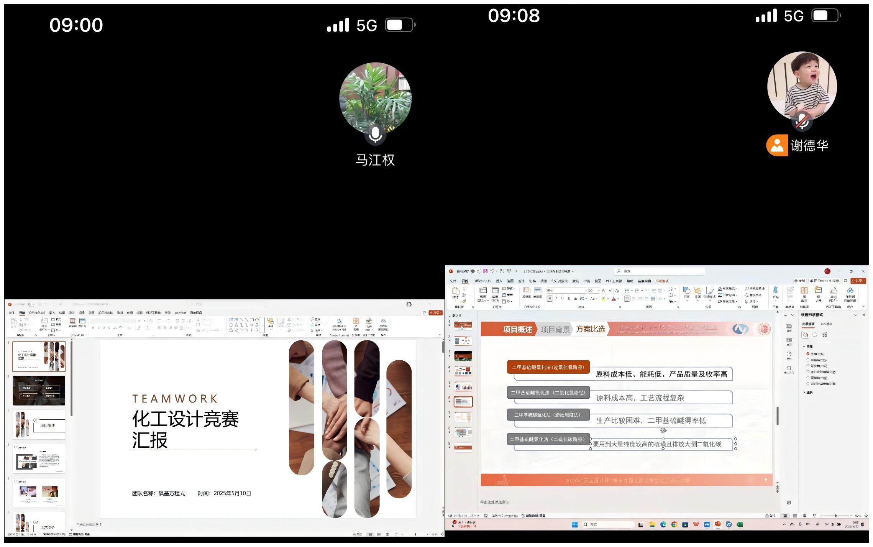Click the font color red A icon
The width and height of the screenshot is (873, 547).
tap(614, 299)
